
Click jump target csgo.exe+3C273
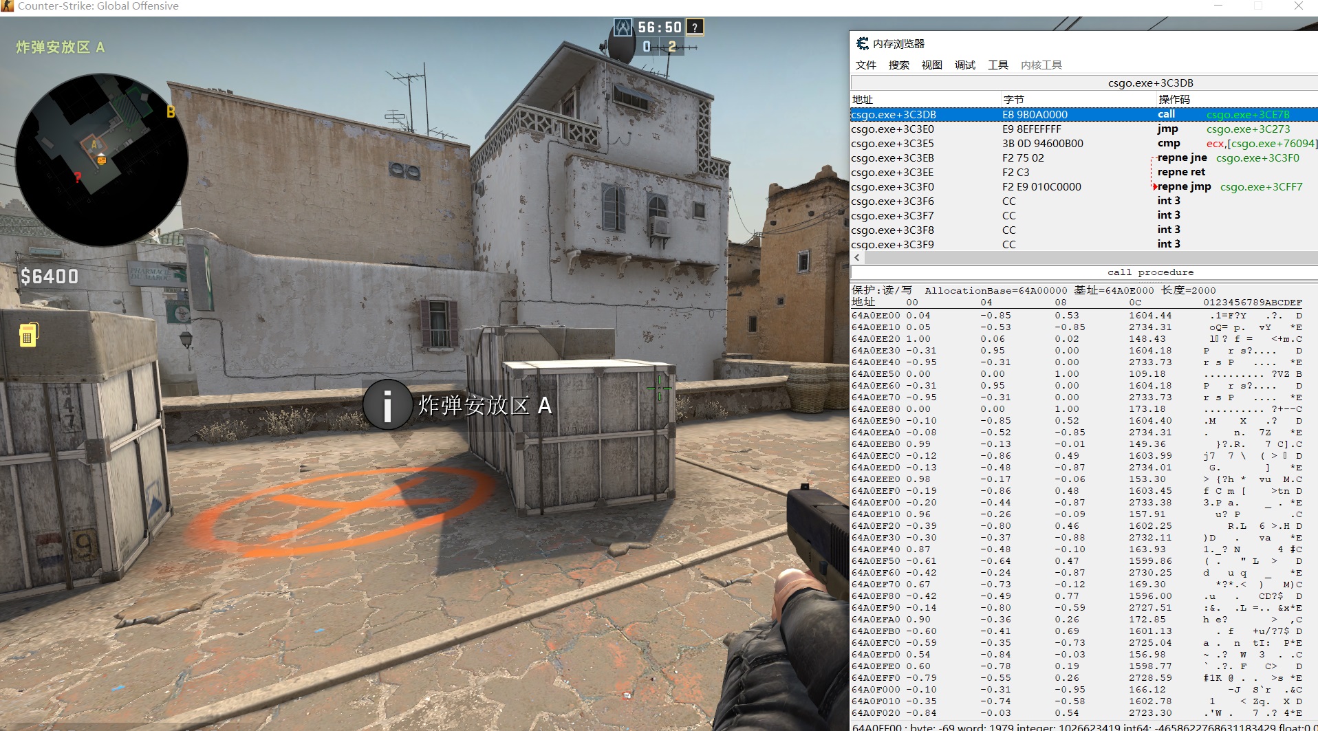(x=1248, y=129)
